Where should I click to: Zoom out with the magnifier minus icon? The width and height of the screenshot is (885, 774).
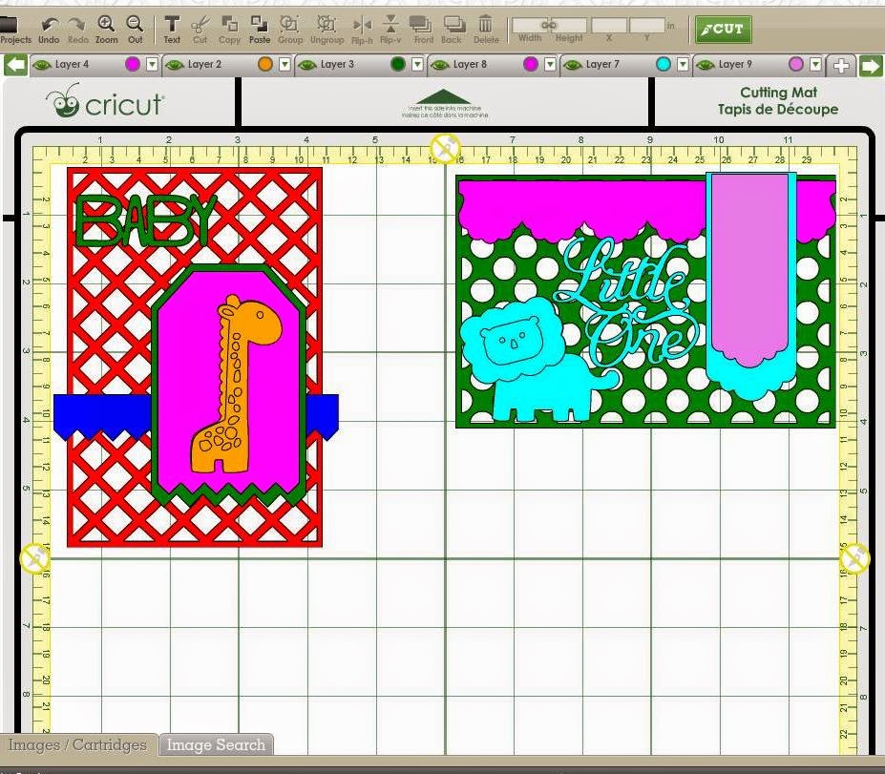click(135, 24)
